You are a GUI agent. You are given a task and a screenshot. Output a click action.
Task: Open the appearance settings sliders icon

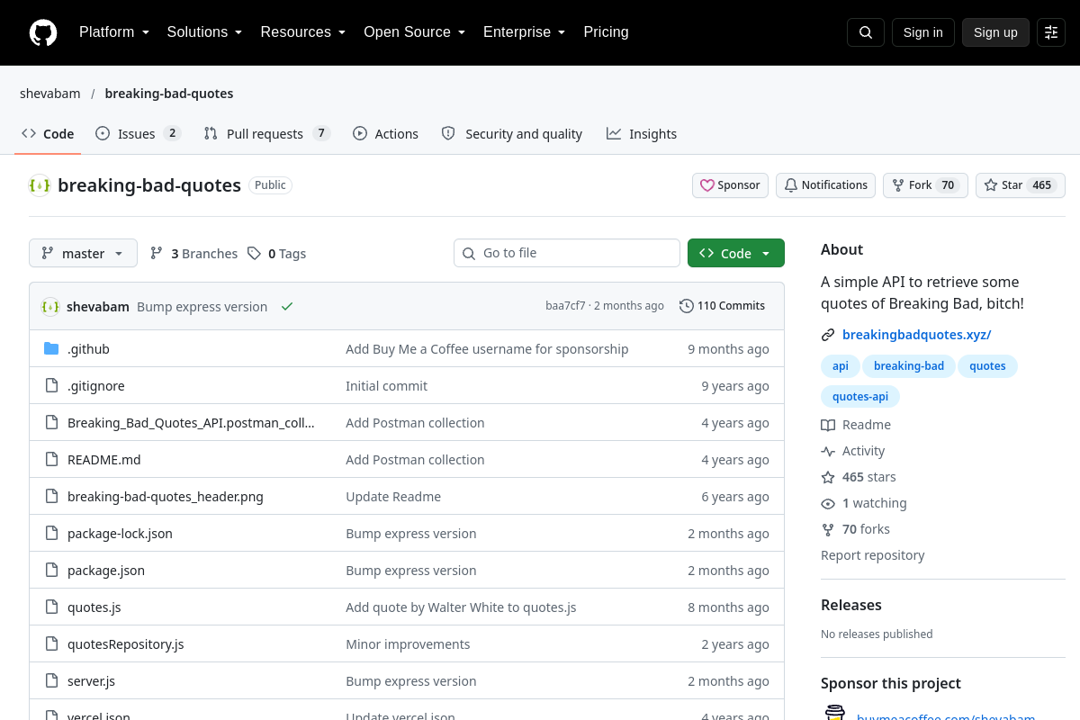[x=1051, y=32]
